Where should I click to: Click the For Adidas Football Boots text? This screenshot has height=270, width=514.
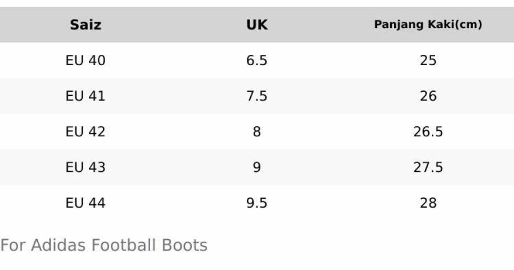(104, 246)
